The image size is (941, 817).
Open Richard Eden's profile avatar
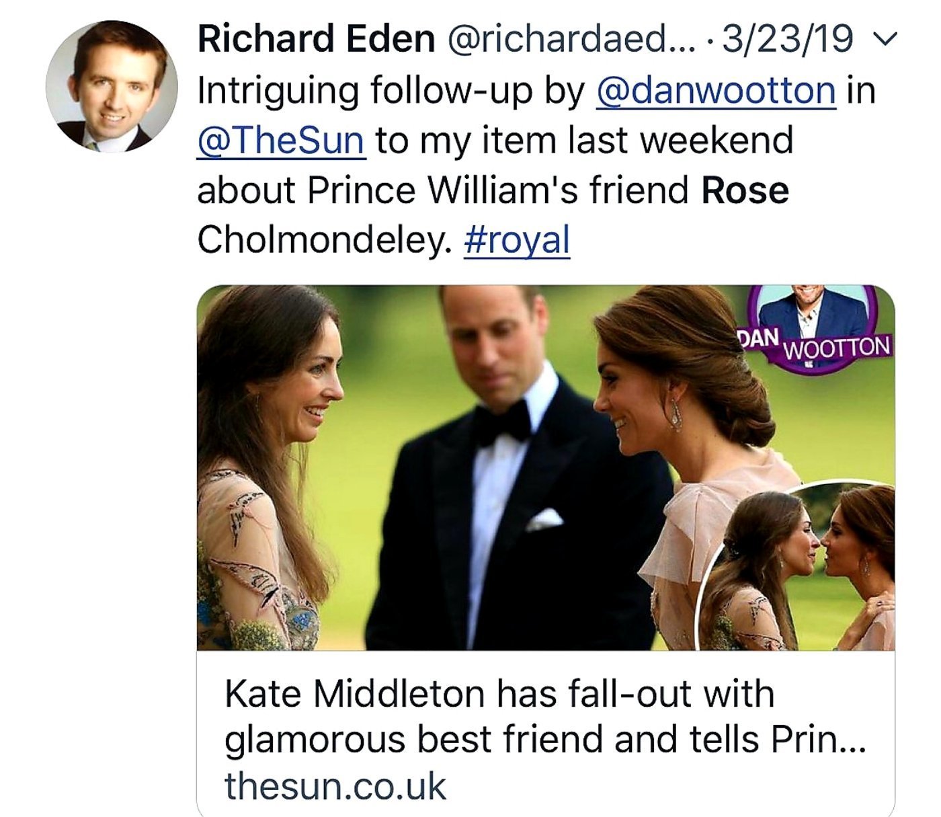click(112, 86)
